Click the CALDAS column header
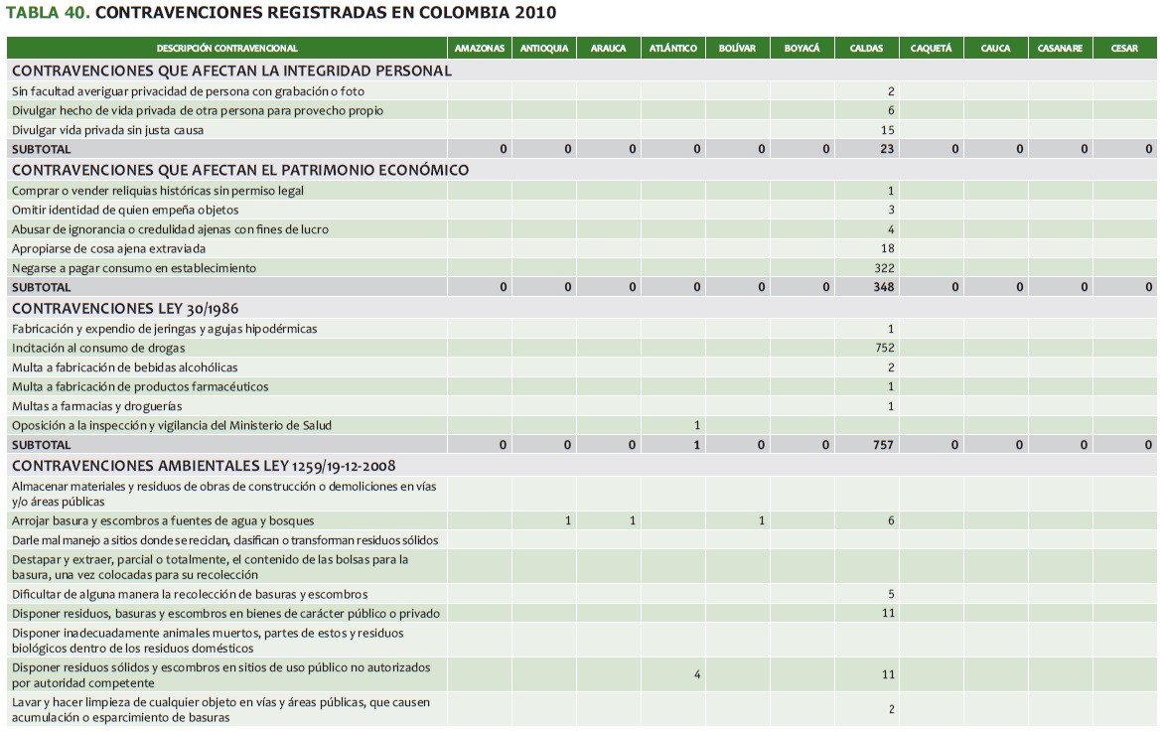This screenshot has height=731, width=1164. tap(866, 48)
